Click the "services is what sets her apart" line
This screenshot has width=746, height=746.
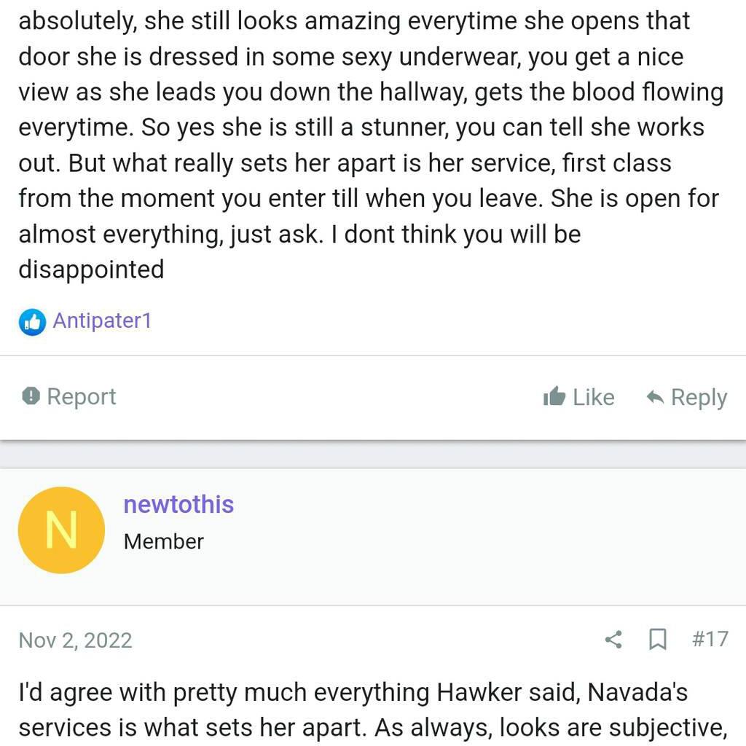(219, 727)
